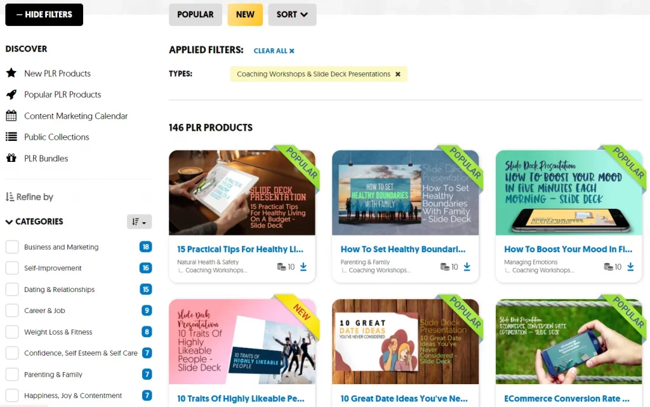Click the Natural Health & Safety category link
This screenshot has width=650, height=407.
tap(208, 262)
